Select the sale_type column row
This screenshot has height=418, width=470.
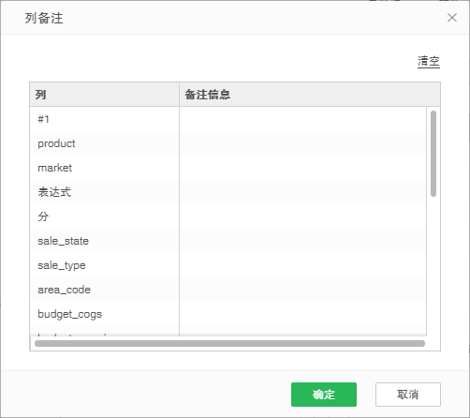(x=105, y=265)
